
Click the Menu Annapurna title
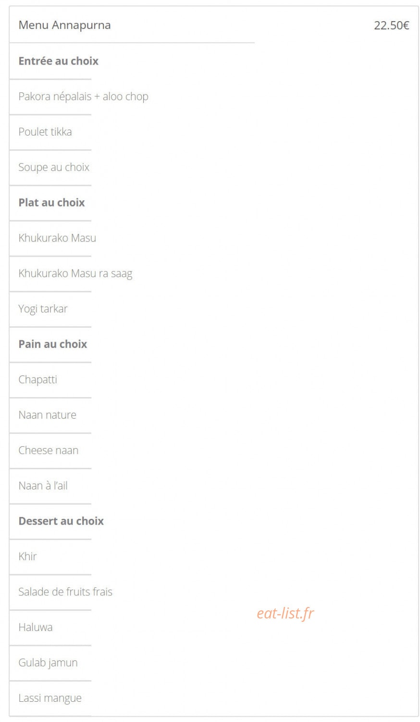tap(64, 25)
